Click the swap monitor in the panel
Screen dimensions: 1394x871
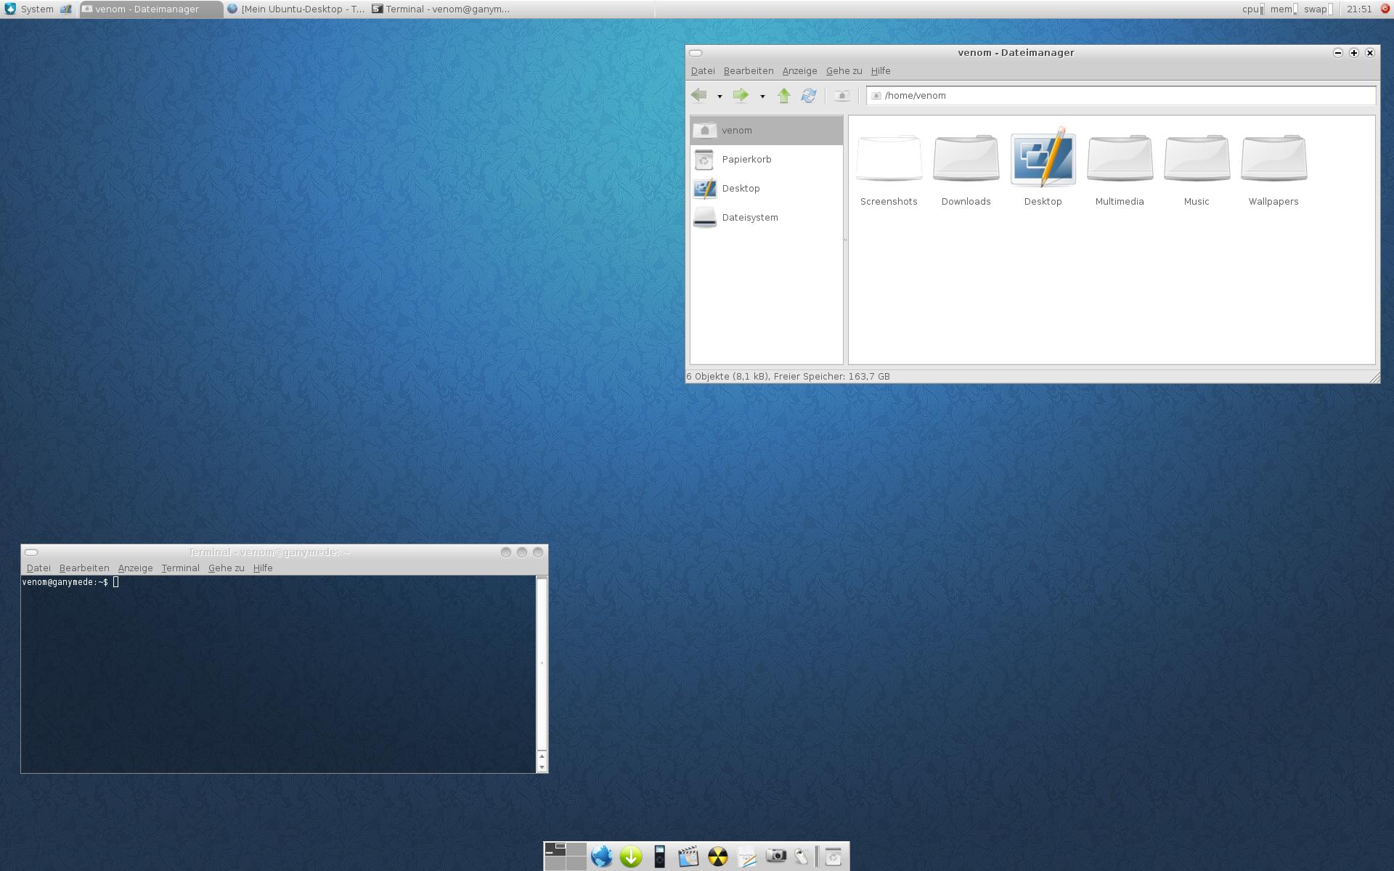[1318, 9]
